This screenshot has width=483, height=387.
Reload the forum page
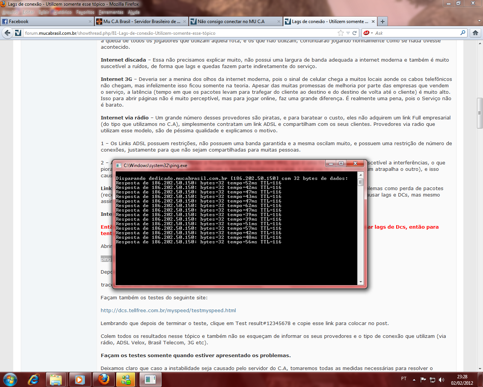click(355, 33)
